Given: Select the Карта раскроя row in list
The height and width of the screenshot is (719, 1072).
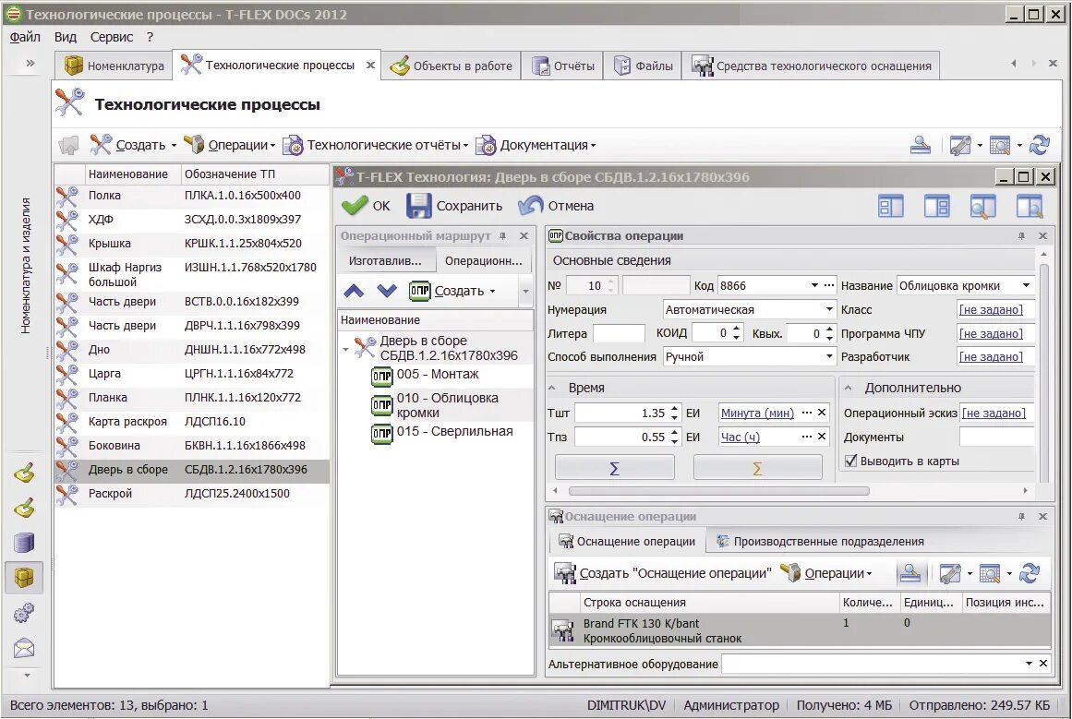Looking at the screenshot, I should click(x=191, y=422).
